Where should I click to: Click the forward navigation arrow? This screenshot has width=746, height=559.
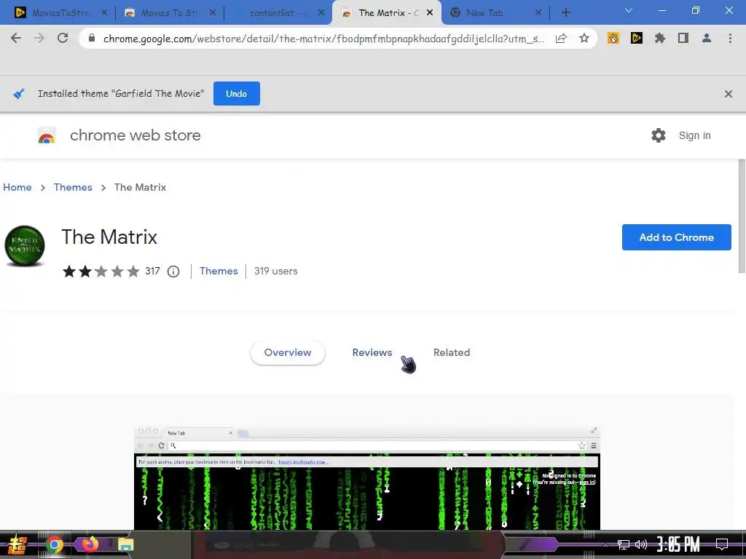pyautogui.click(x=39, y=38)
